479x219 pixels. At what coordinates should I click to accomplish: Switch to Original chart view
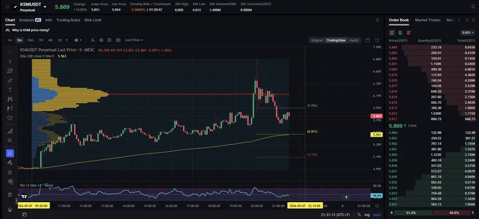(316, 40)
